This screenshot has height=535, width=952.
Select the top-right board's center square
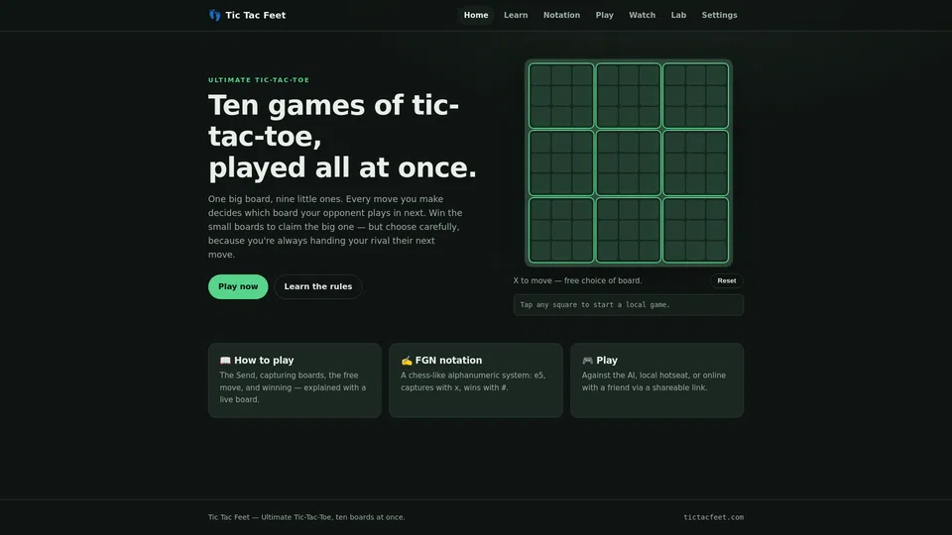695,96
